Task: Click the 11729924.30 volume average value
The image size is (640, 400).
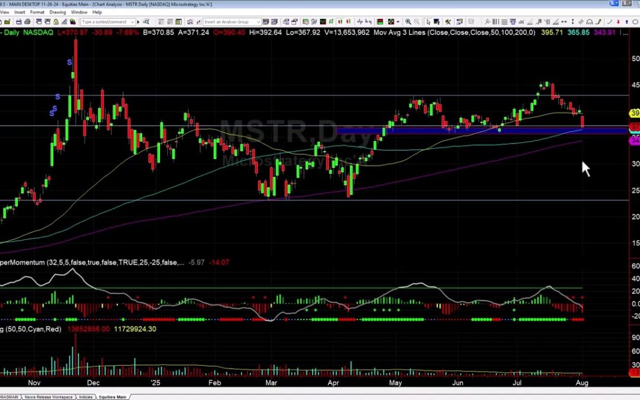Action: click(135, 329)
